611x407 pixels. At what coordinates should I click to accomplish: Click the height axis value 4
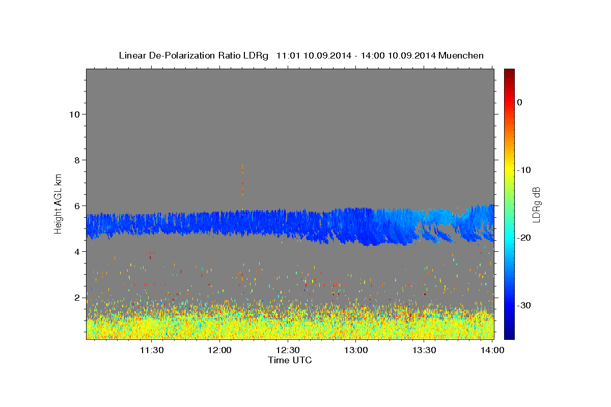pyautogui.click(x=77, y=251)
